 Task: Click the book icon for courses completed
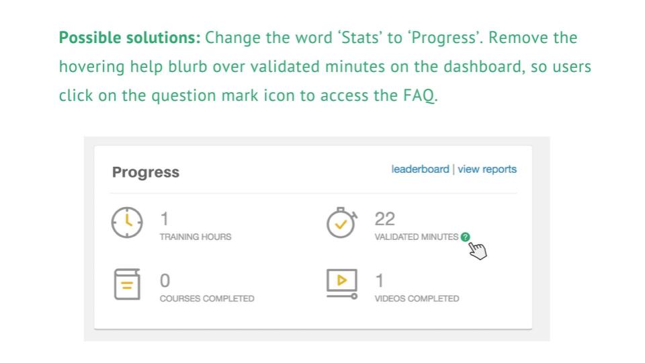tap(127, 284)
